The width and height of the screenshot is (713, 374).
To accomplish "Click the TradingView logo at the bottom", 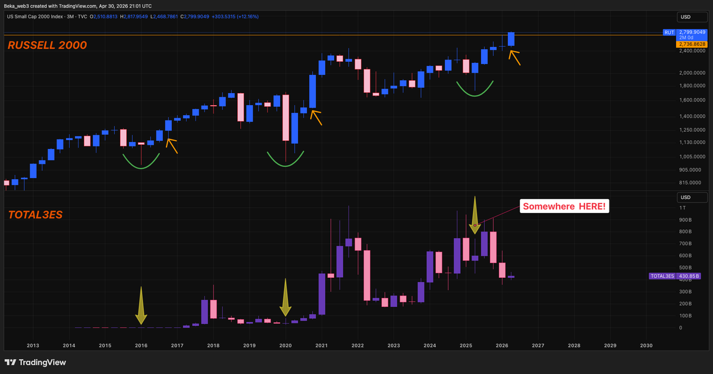I will tap(35, 362).
